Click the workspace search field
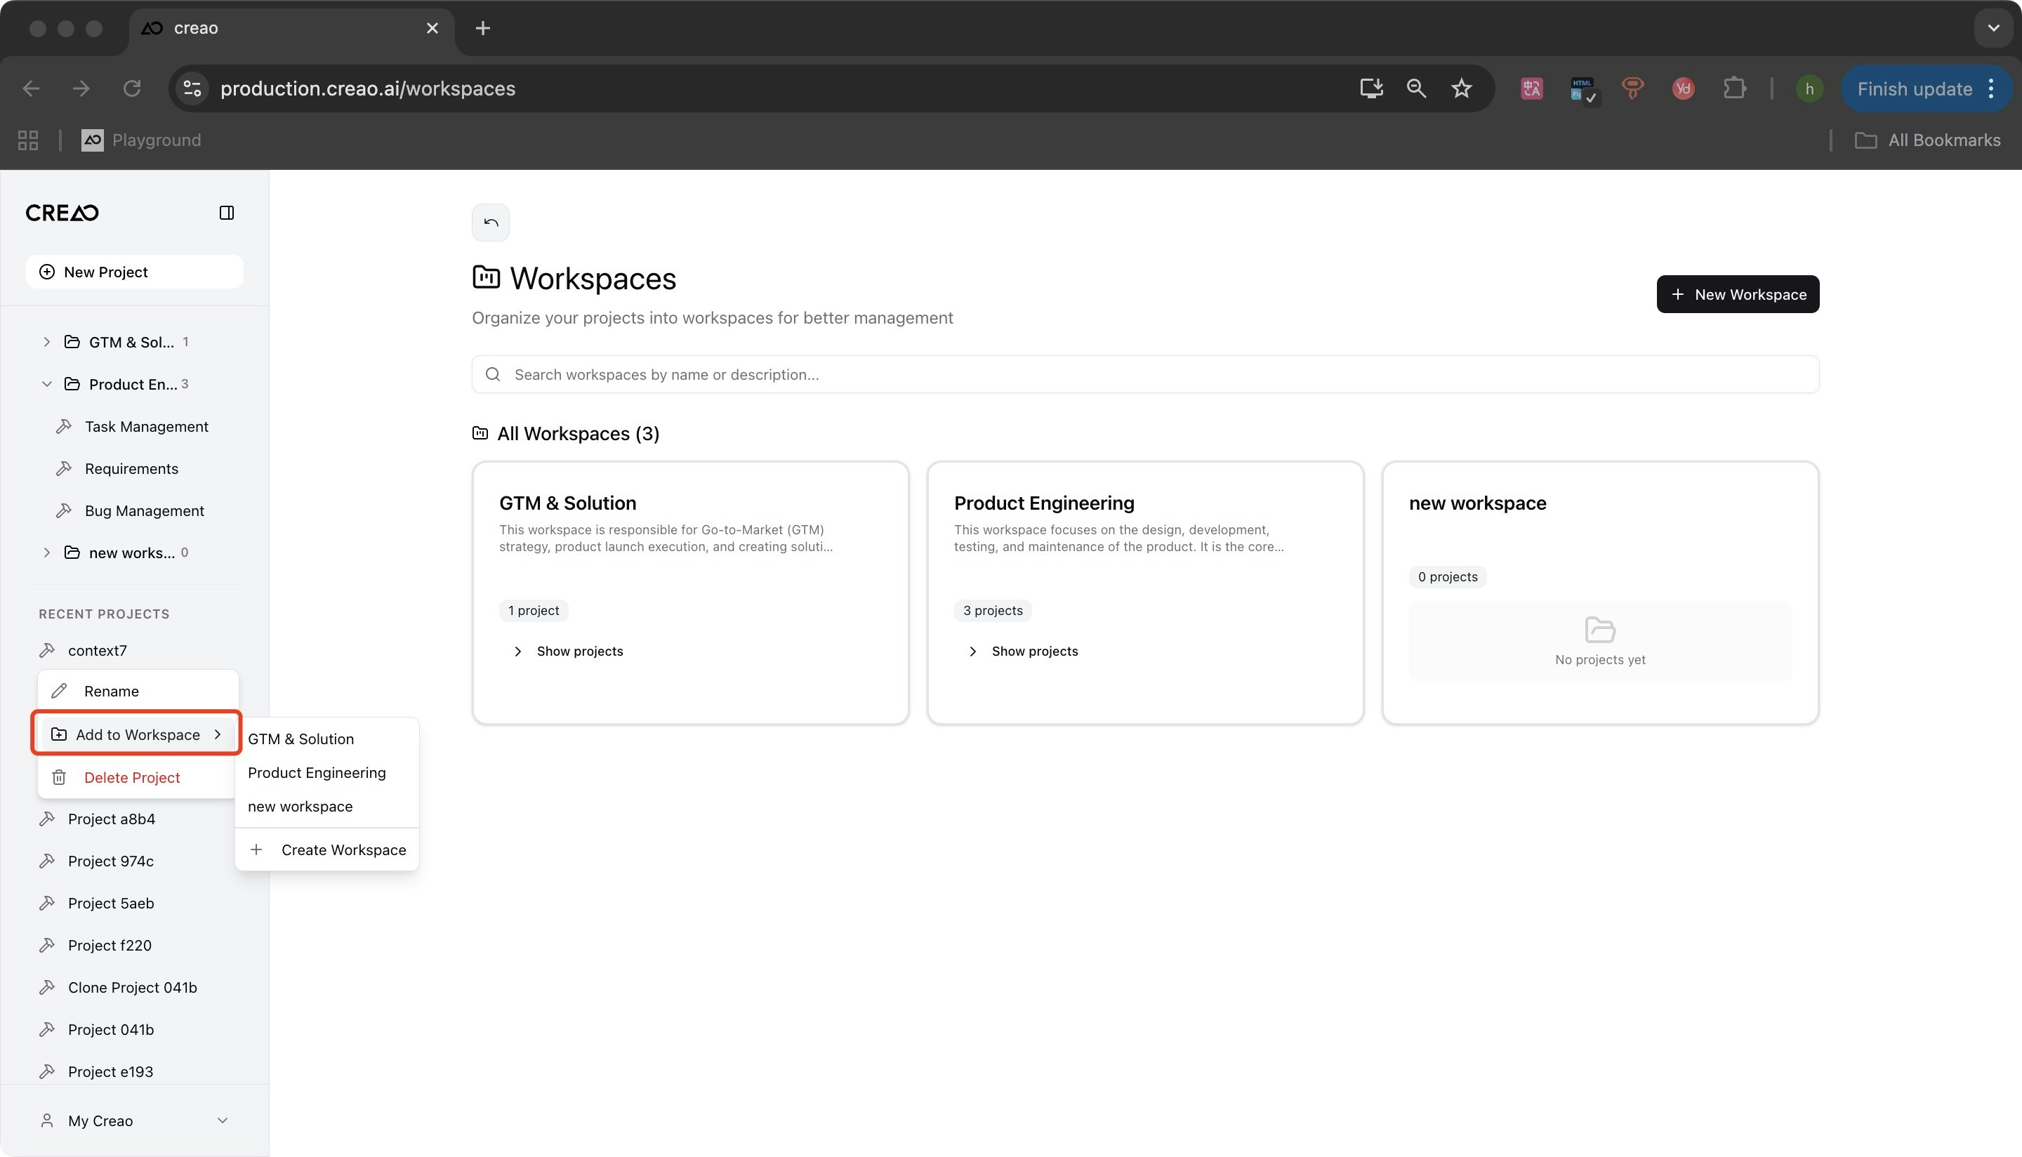Image resolution: width=2022 pixels, height=1157 pixels. pyautogui.click(x=1144, y=374)
